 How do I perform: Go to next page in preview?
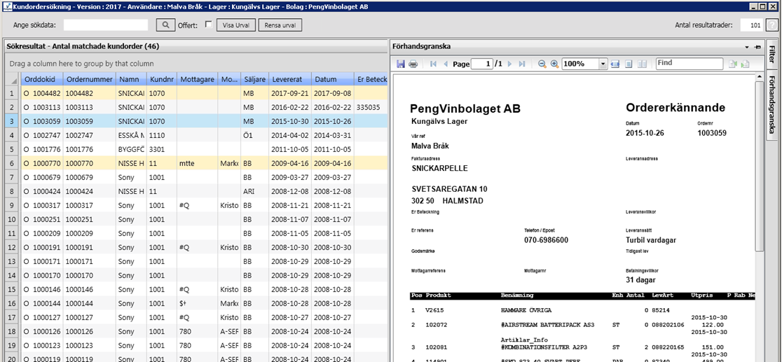509,64
